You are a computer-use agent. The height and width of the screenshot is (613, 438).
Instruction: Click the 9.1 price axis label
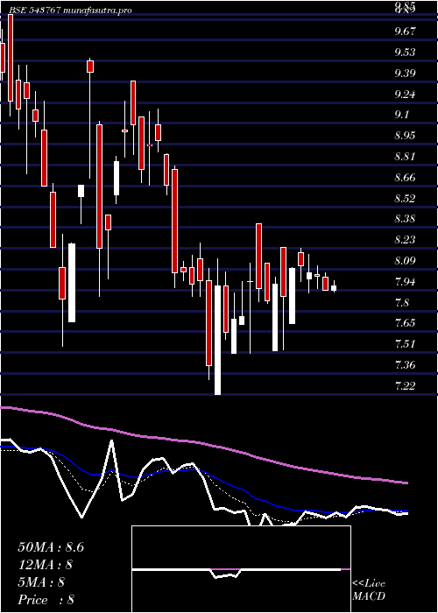(x=402, y=115)
